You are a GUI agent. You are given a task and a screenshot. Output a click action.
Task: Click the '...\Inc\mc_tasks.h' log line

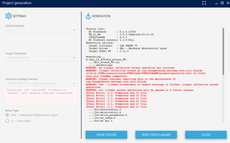point(102,118)
